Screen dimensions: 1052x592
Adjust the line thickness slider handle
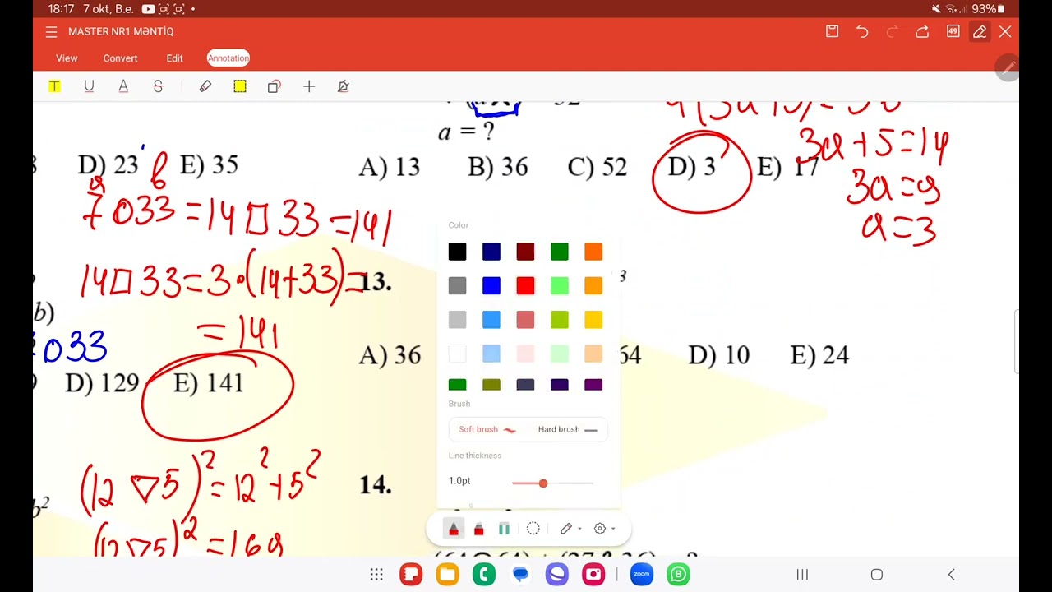pos(542,483)
